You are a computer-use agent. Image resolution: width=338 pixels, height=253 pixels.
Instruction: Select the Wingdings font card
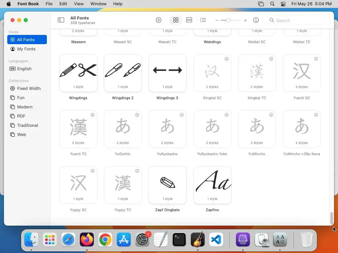pyautogui.click(x=78, y=73)
